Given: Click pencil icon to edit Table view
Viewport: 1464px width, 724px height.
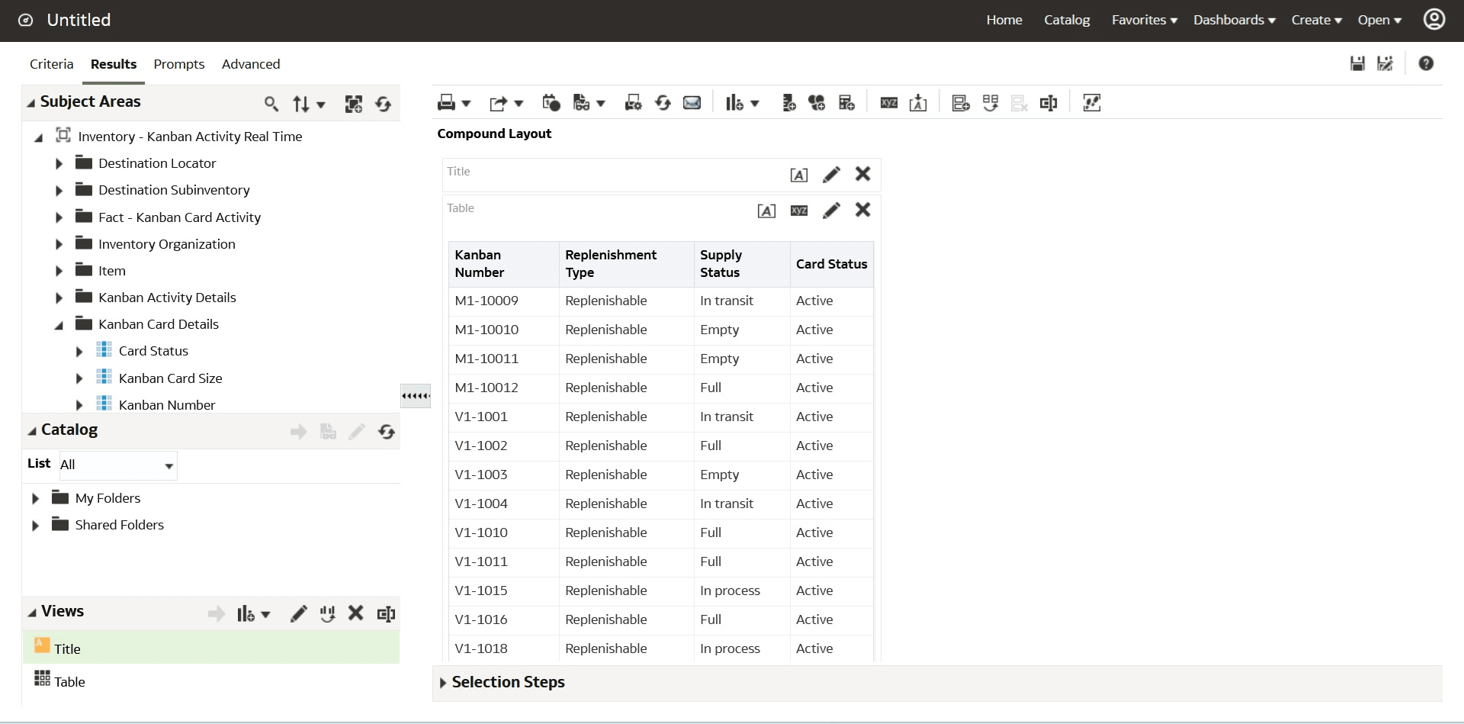Looking at the screenshot, I should [831, 211].
